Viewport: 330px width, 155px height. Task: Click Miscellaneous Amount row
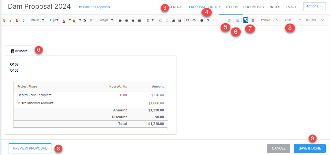point(91,103)
